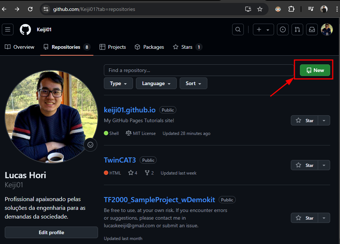Star the TF2000_SampleProject_wDemokit repository
This screenshot has height=244, width=340.
pos(305,218)
